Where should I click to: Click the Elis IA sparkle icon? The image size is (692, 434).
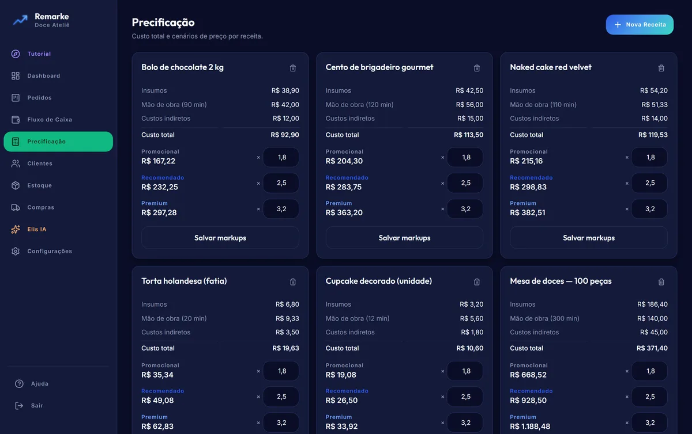pos(16,229)
